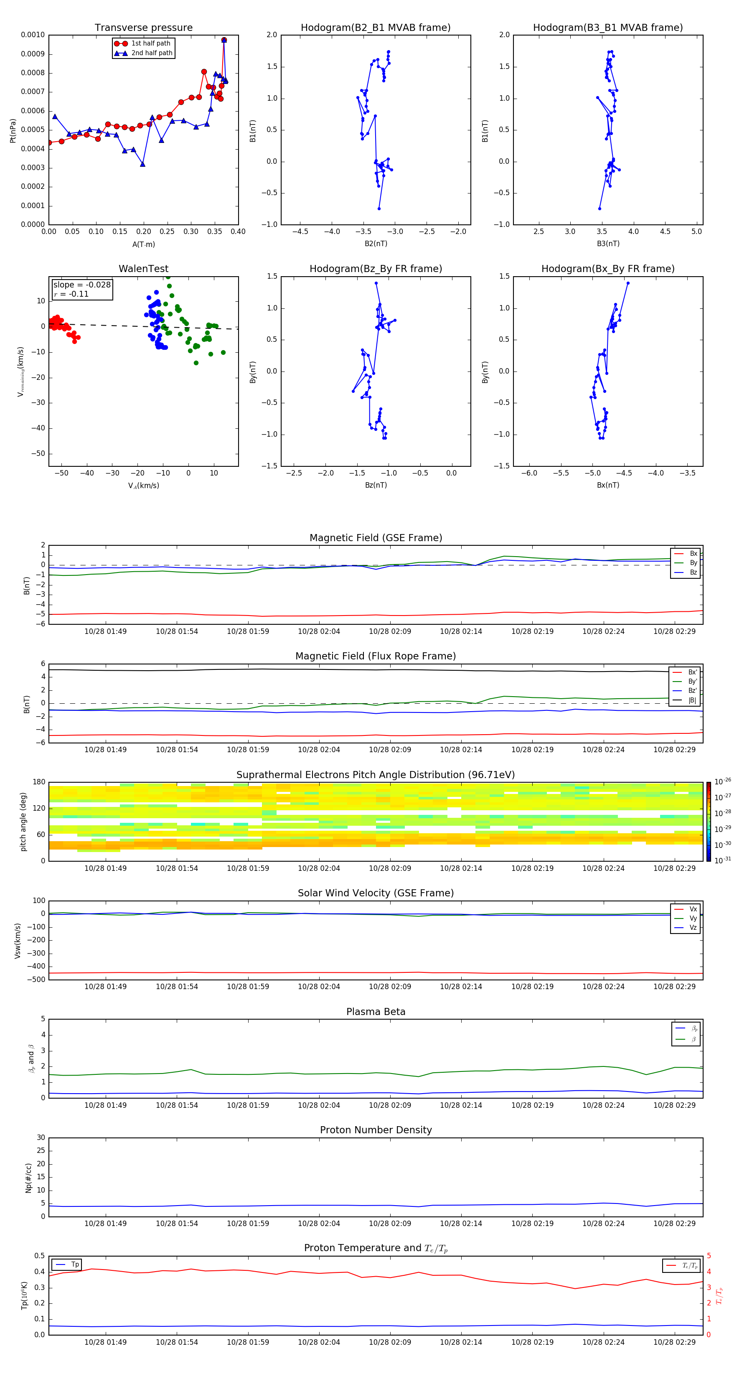This screenshot has height=1379, width=752.
Task: Select Vy legend entry in velocity plot
Action: [686, 918]
